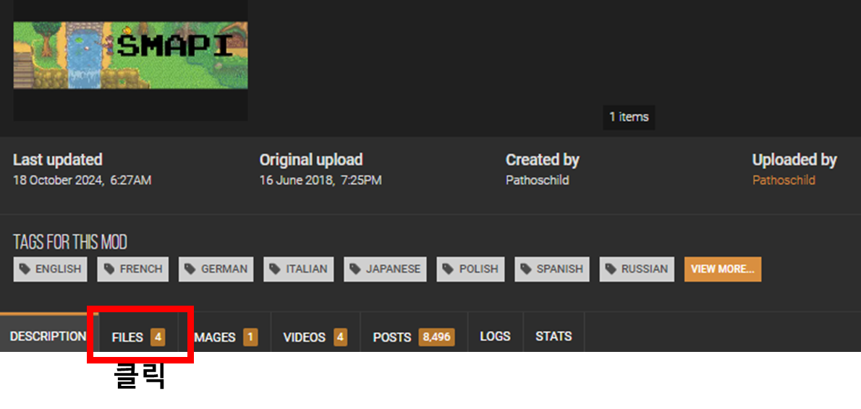
Task: Click the Original upload date 16 June 2018
Action: [321, 181]
